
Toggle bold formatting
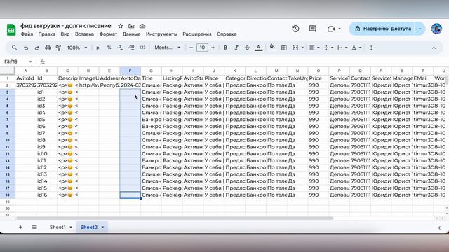point(225,48)
